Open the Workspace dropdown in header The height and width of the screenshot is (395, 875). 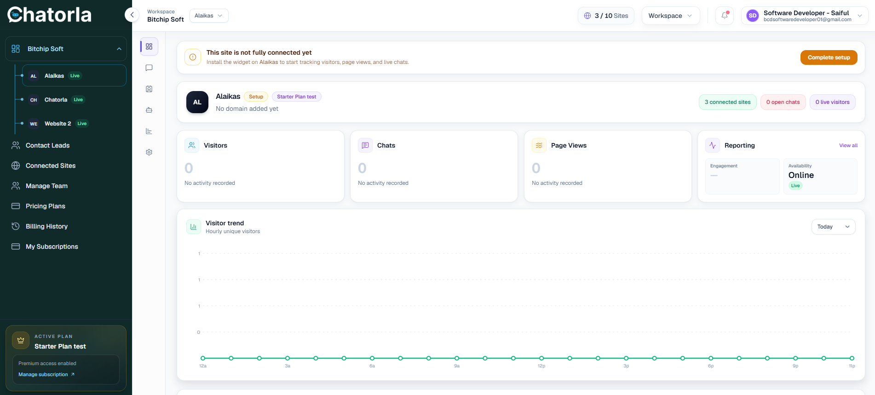coord(671,16)
